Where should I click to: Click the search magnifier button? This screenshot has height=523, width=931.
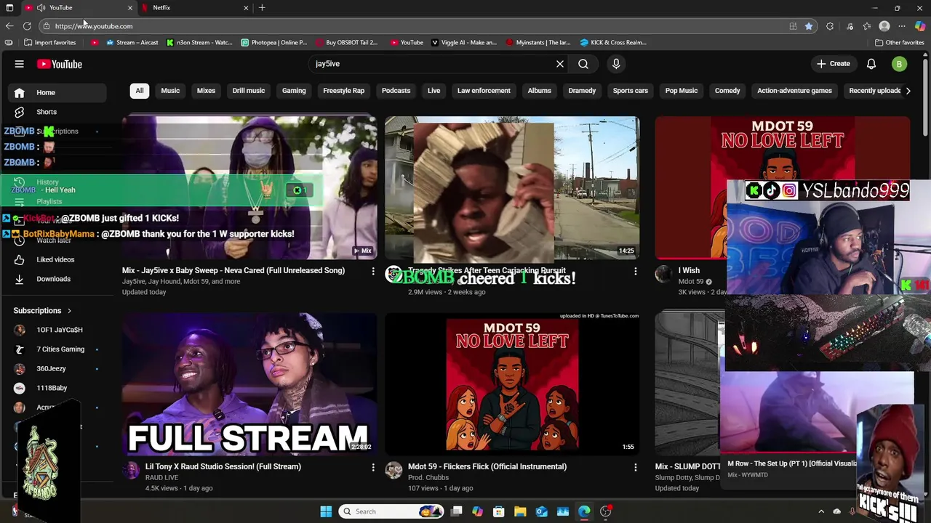[x=583, y=64]
